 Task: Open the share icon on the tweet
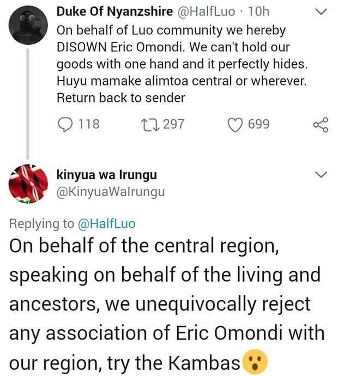(321, 125)
